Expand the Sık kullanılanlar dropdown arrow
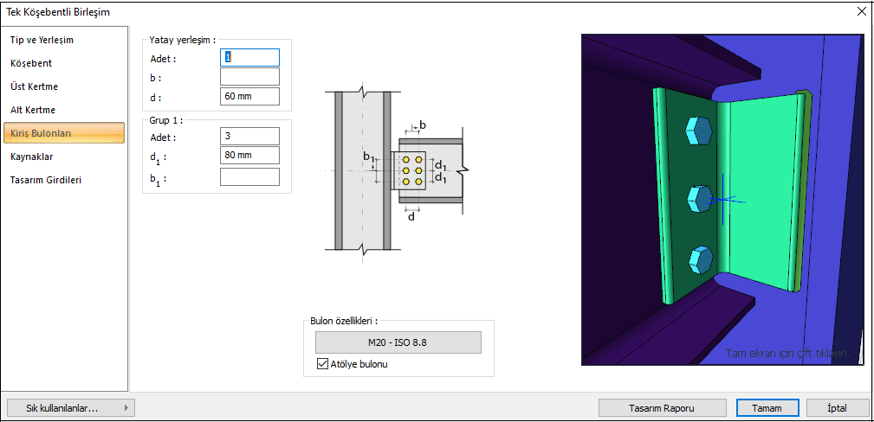The image size is (874, 422). point(126,408)
